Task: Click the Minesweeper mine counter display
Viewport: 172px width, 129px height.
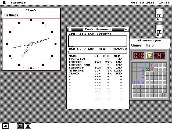Action: [x=139, y=56]
